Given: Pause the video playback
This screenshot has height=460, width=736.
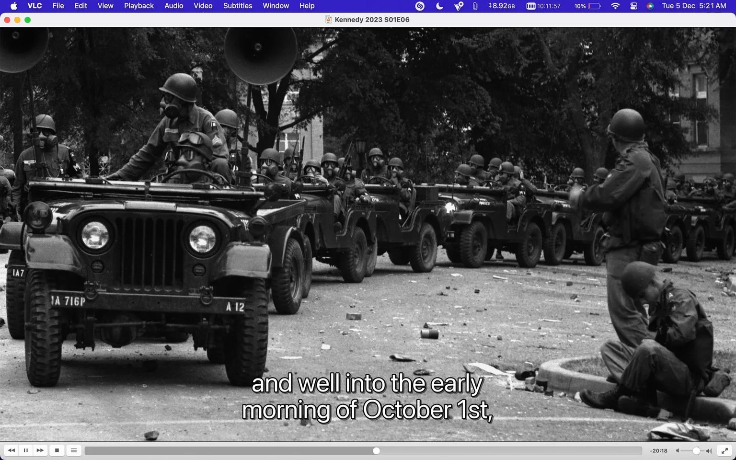Looking at the screenshot, I should [26, 450].
